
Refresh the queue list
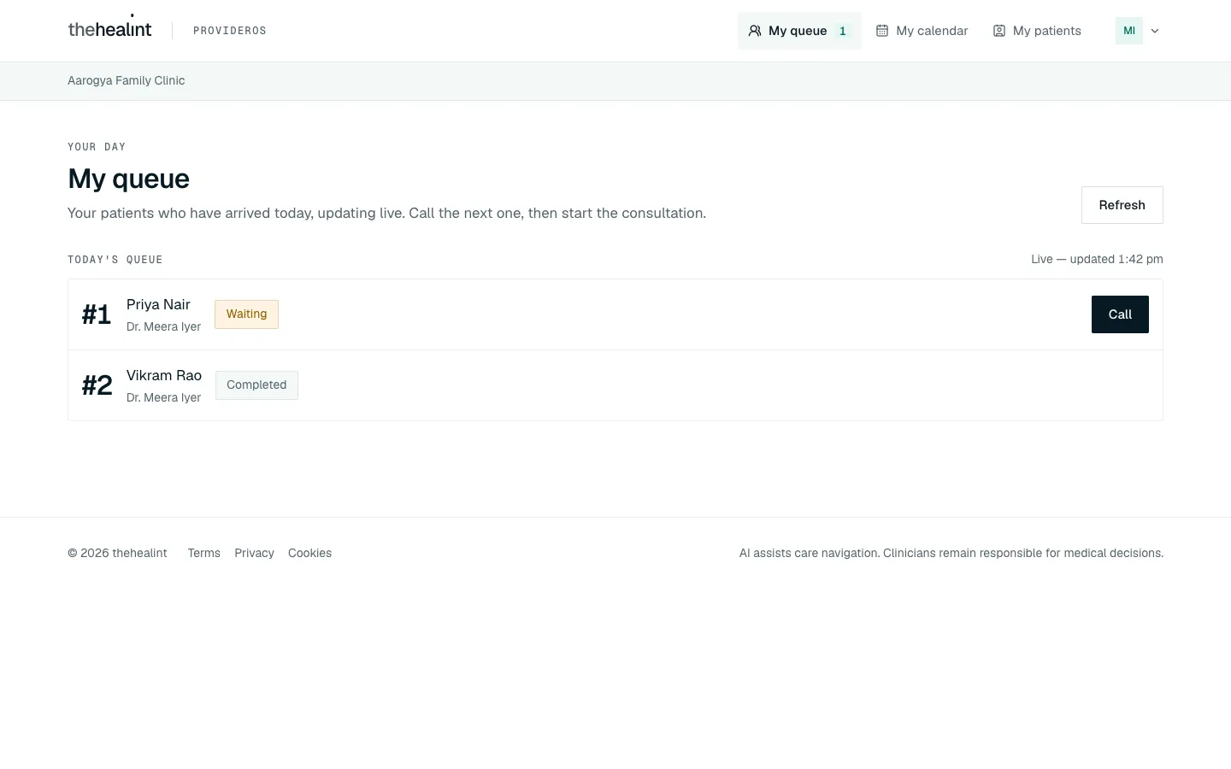click(x=1122, y=205)
